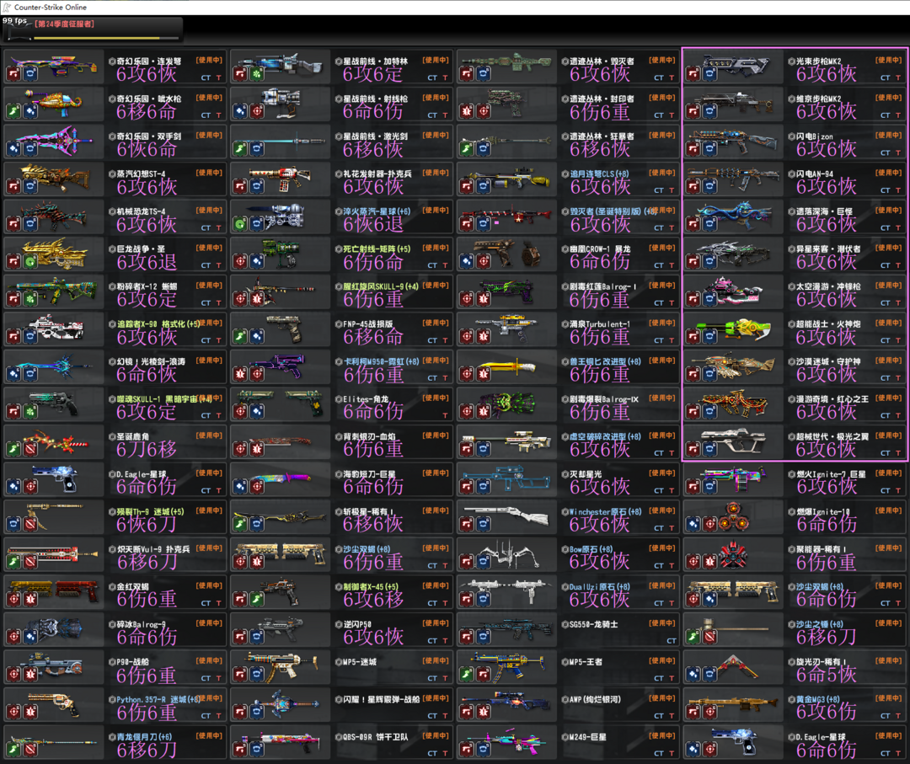Image resolution: width=910 pixels, height=764 pixels.
Task: Click 使用中 label on 奇幻乐园·双手剑 row
Action: (209, 135)
